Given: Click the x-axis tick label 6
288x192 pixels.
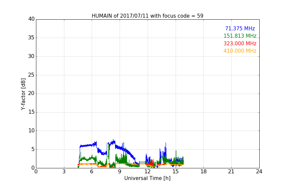Looking at the screenshot, I should pyautogui.click(x=92, y=172).
